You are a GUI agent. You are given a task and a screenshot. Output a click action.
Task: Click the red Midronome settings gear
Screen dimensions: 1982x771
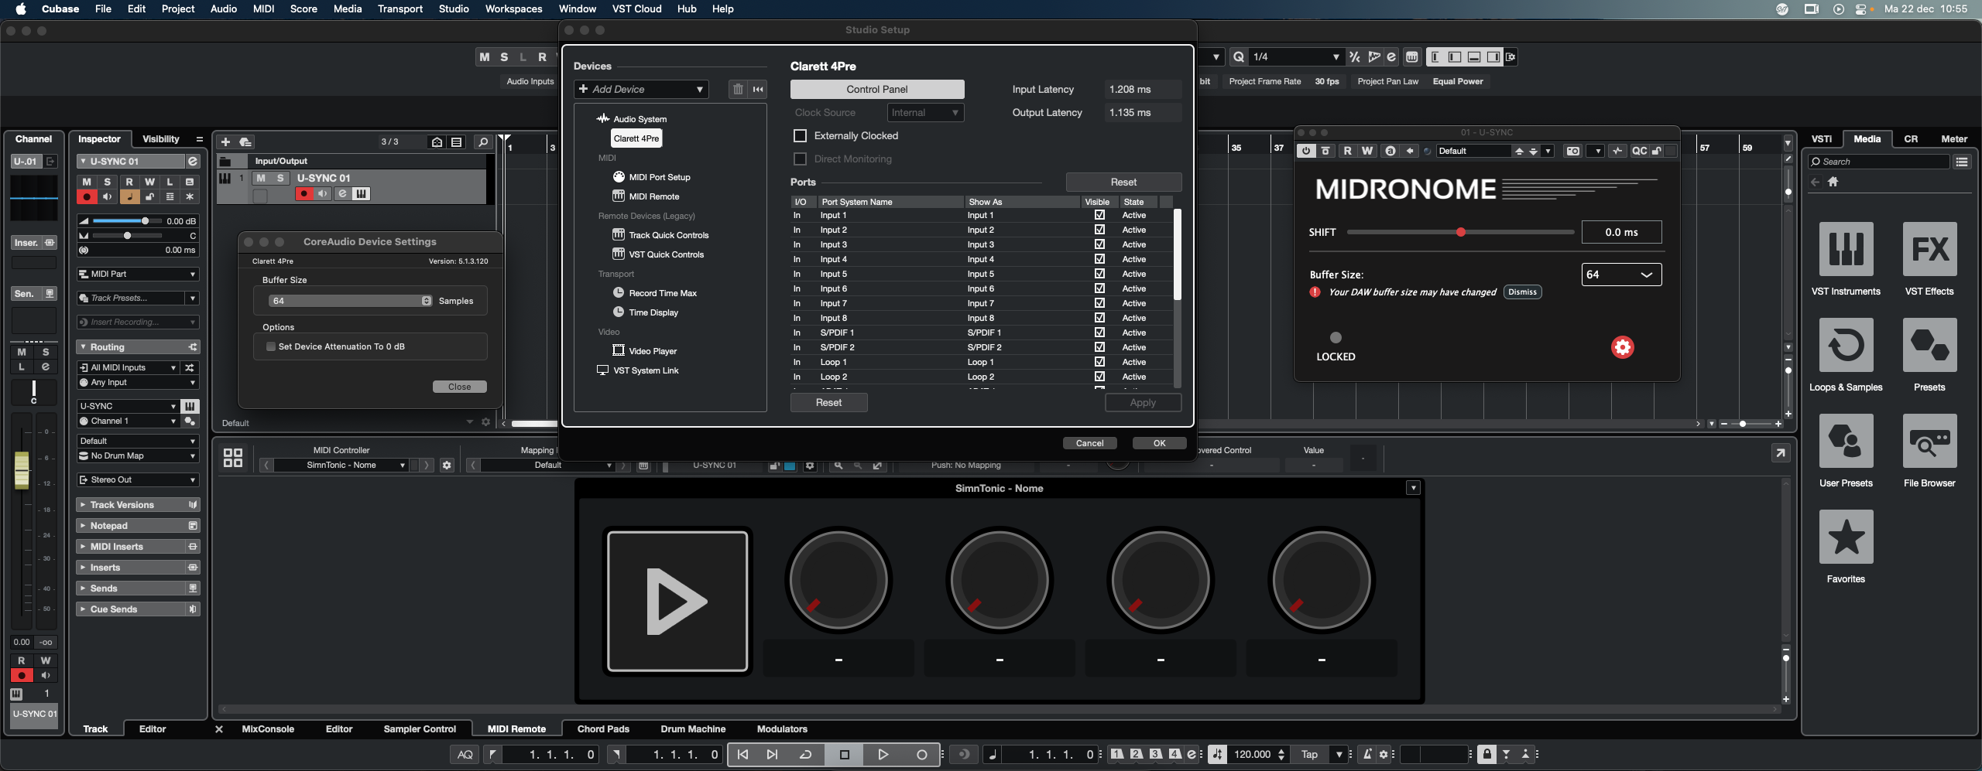(1622, 347)
